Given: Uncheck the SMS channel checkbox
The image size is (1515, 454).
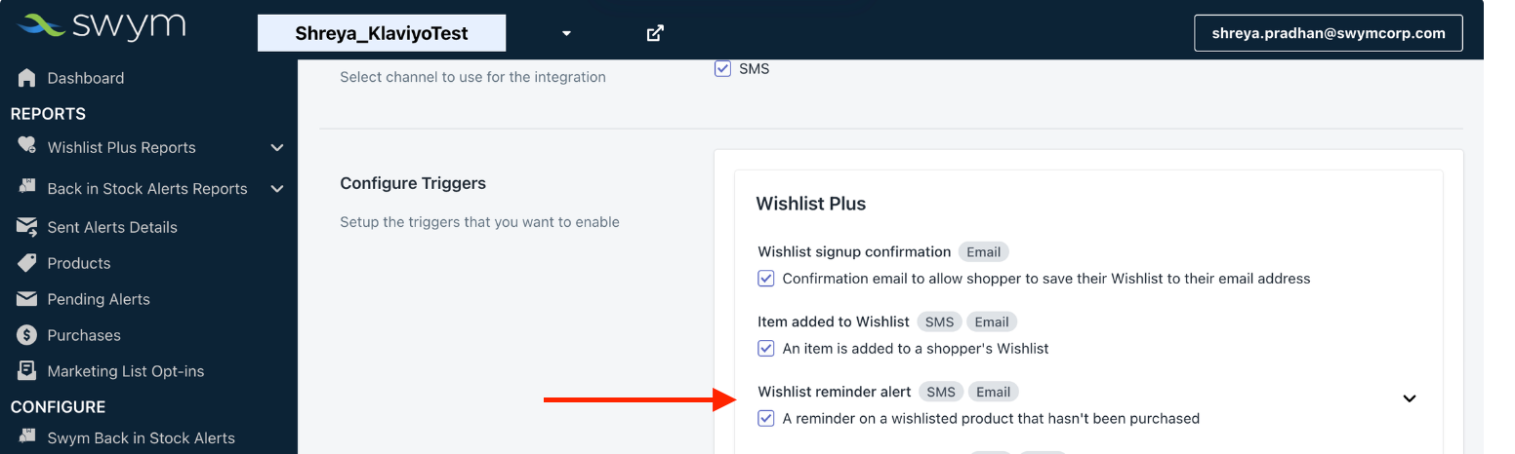Looking at the screenshot, I should (722, 68).
